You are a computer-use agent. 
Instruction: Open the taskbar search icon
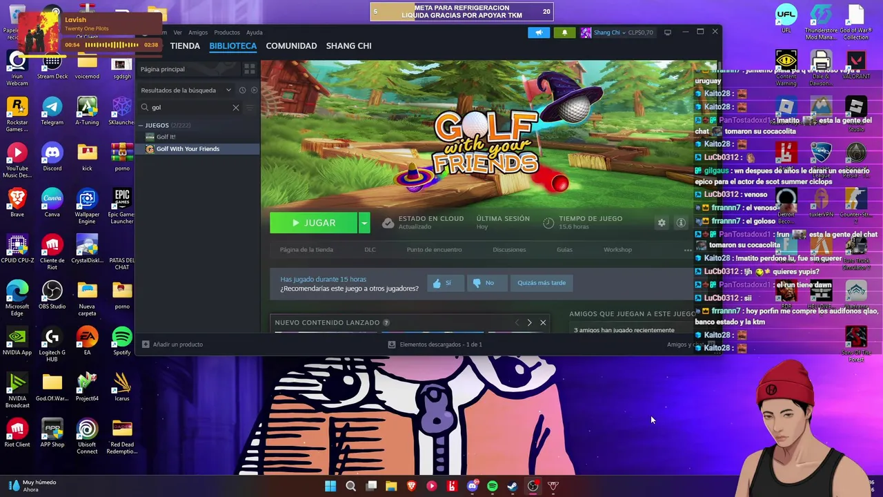pos(350,486)
